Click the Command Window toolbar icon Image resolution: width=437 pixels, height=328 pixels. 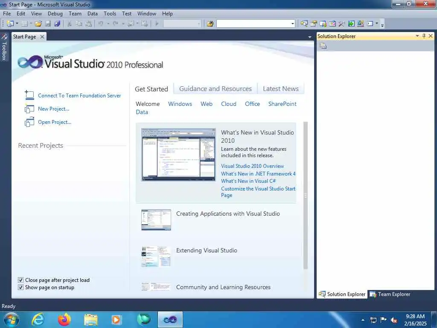(x=370, y=24)
